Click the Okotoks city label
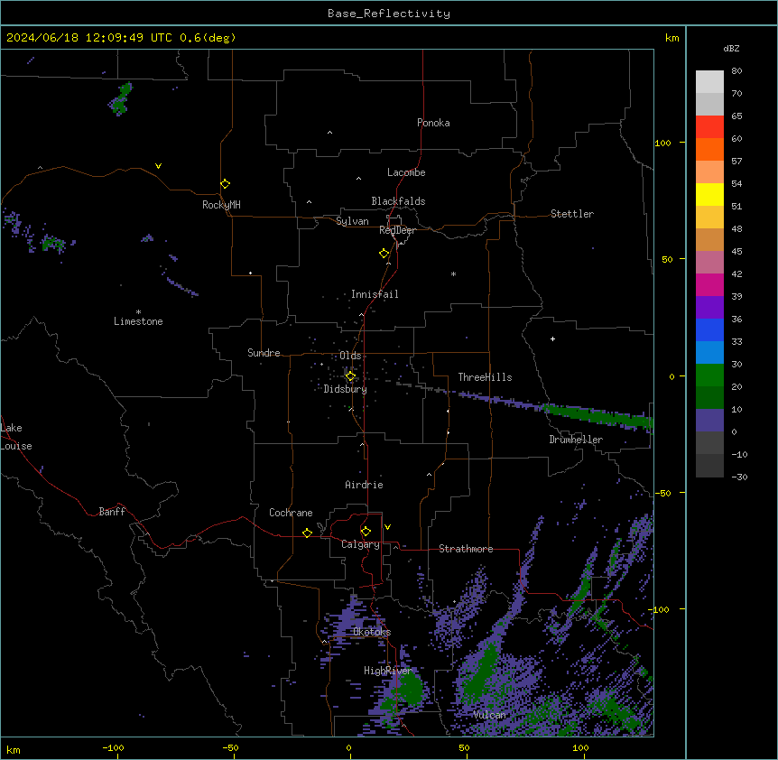 (372, 632)
